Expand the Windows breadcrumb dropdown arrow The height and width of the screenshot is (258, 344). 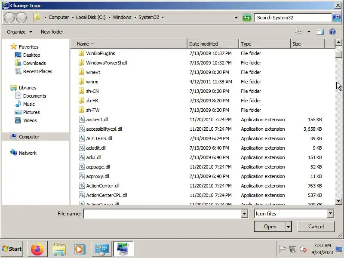tap(135, 17)
